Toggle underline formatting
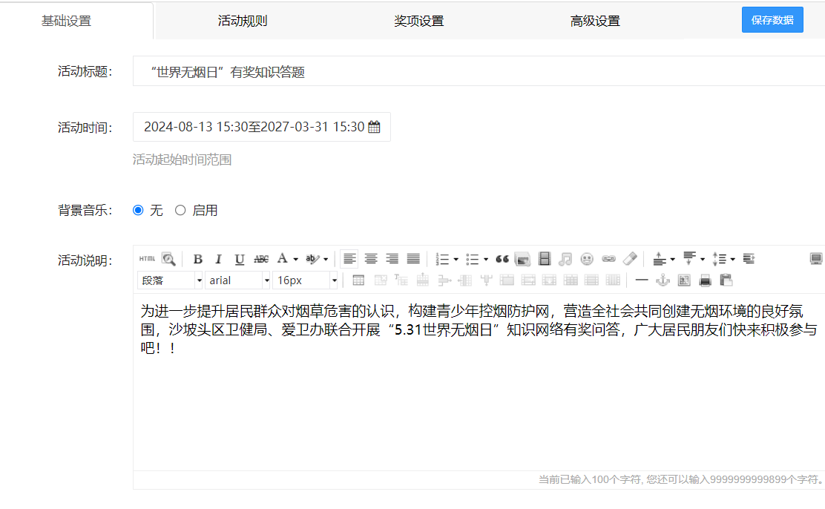The width and height of the screenshot is (825, 509). (239, 259)
